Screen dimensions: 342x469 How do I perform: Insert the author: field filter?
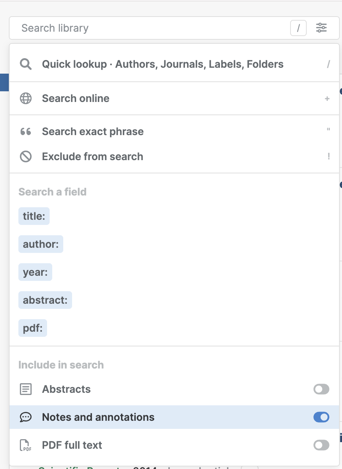pyautogui.click(x=41, y=244)
